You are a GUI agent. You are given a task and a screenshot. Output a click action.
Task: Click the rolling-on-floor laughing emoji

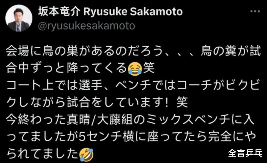pos(86,154)
